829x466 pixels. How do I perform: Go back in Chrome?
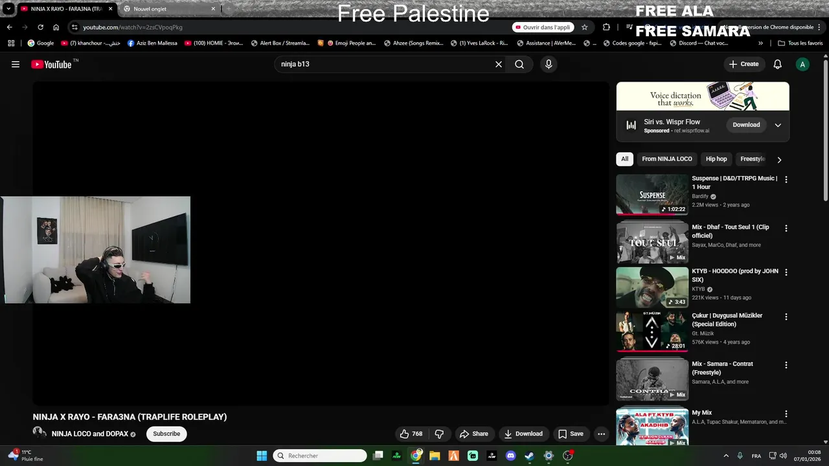tap(9, 27)
